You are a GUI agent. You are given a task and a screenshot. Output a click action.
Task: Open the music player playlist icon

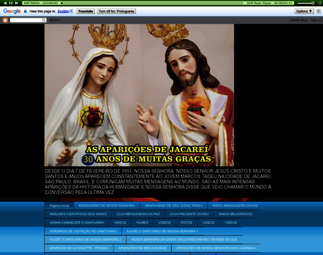point(319,3)
